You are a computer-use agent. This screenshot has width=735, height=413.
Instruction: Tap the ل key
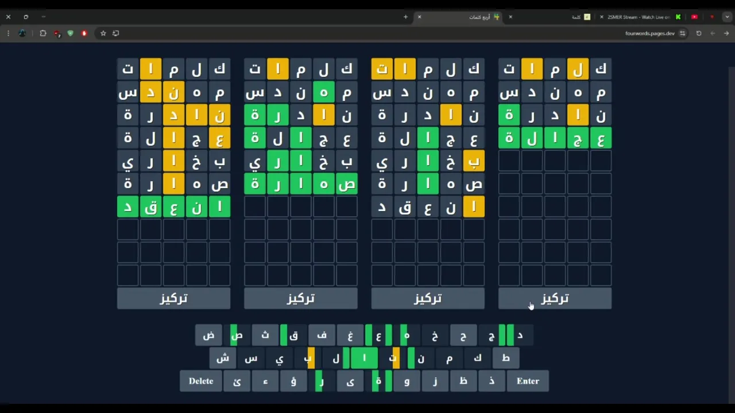pyautogui.click(x=336, y=358)
